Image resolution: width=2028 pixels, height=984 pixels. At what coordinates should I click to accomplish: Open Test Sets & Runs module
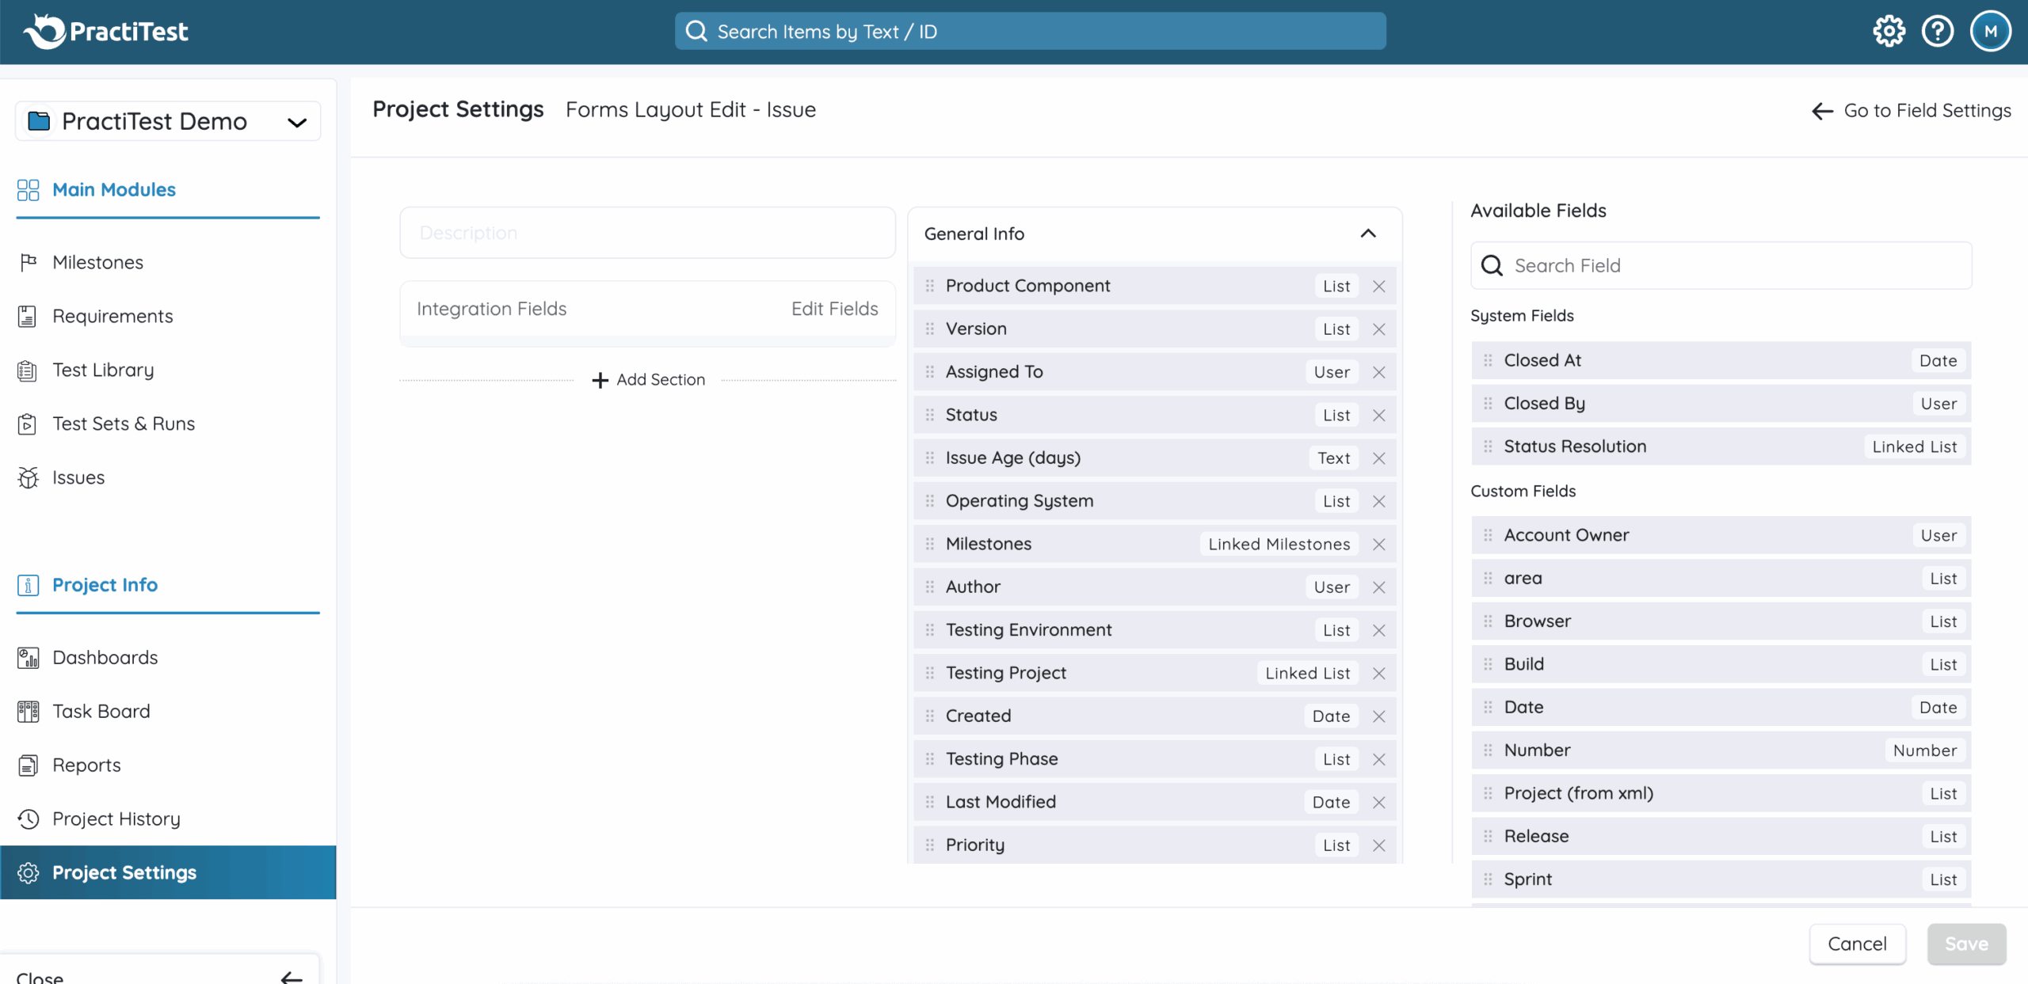coord(123,424)
